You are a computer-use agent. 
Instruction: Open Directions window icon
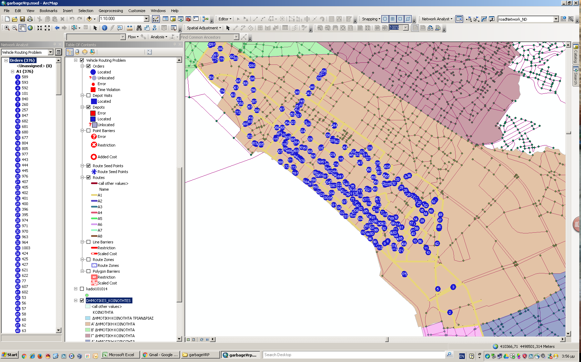coord(492,19)
